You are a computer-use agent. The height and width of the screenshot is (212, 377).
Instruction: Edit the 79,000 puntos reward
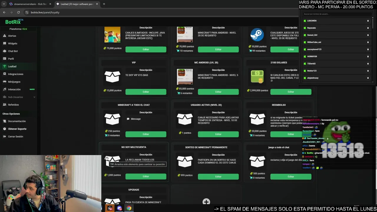click(146, 49)
